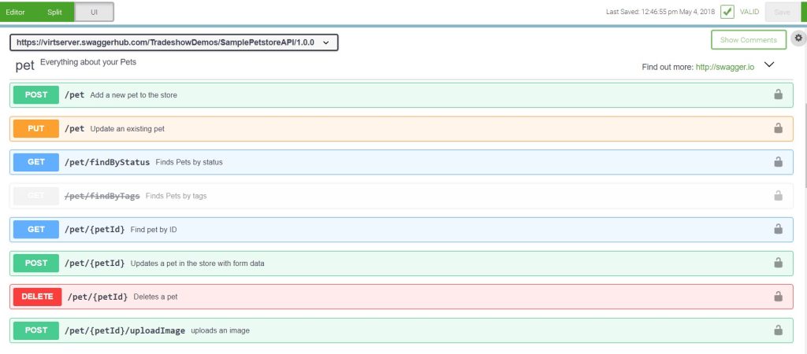Screen dimensions: 807x354
Task: Click the red DELETE method badge
Action: click(x=38, y=297)
